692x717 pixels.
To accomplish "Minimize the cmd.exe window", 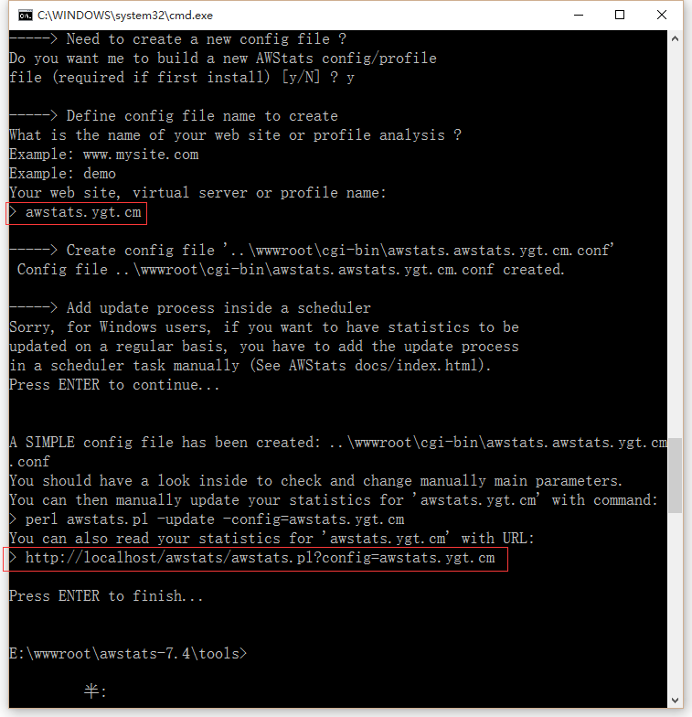I will coord(579,15).
